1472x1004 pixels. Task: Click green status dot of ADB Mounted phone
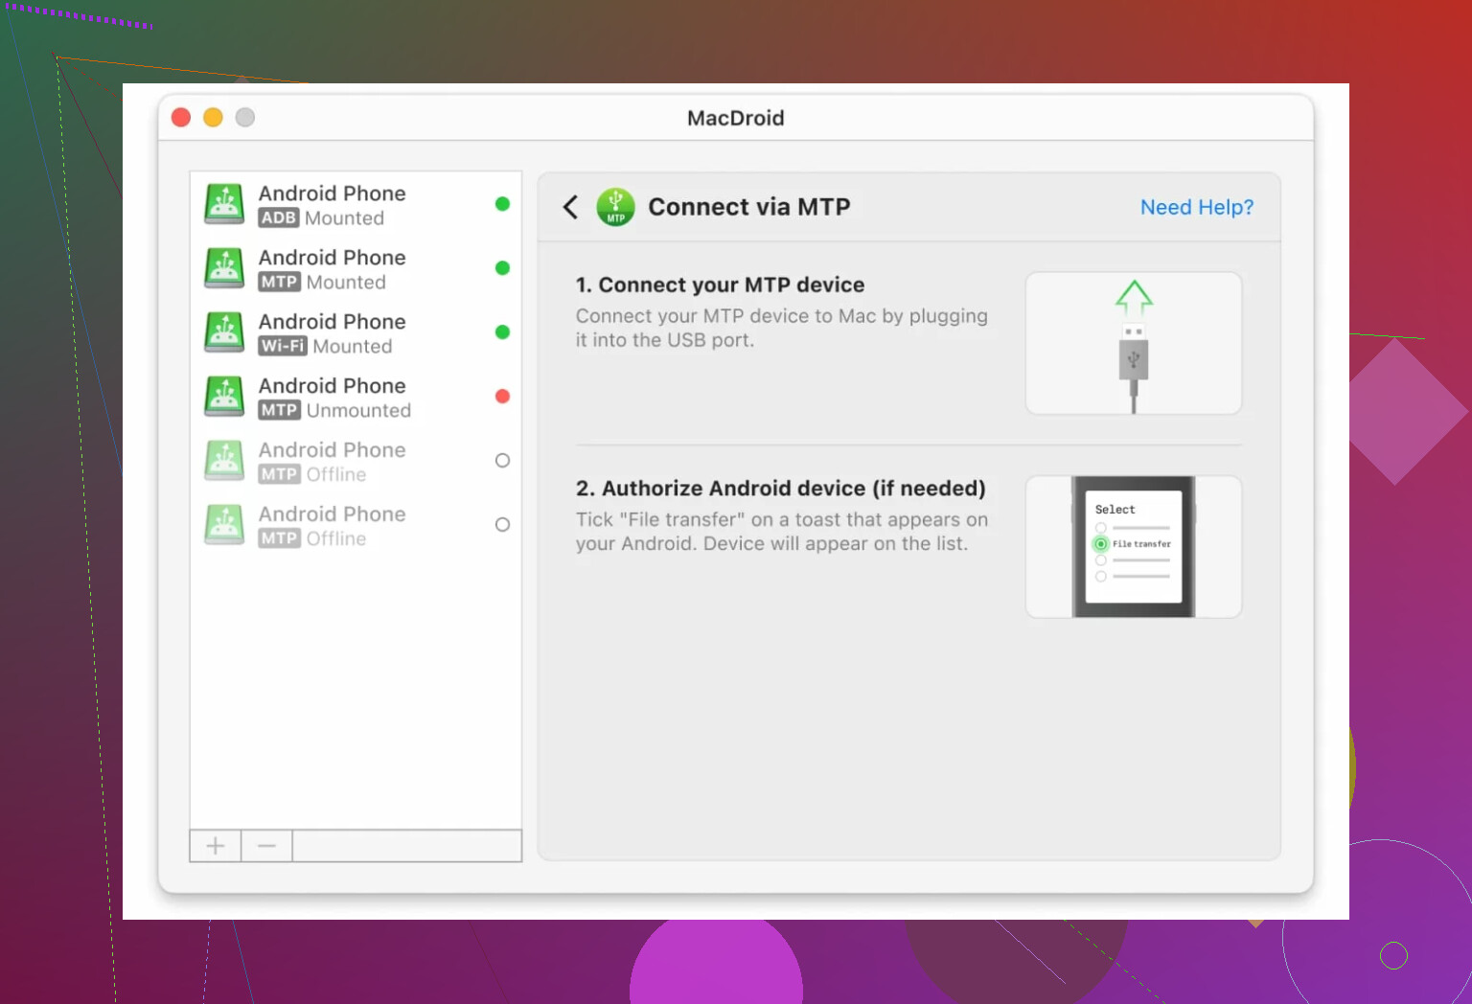pos(502,204)
